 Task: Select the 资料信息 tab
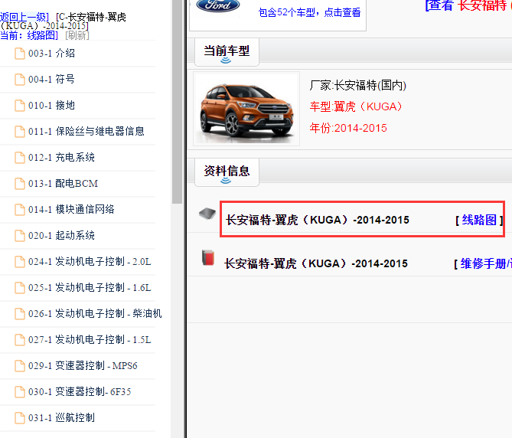(227, 172)
